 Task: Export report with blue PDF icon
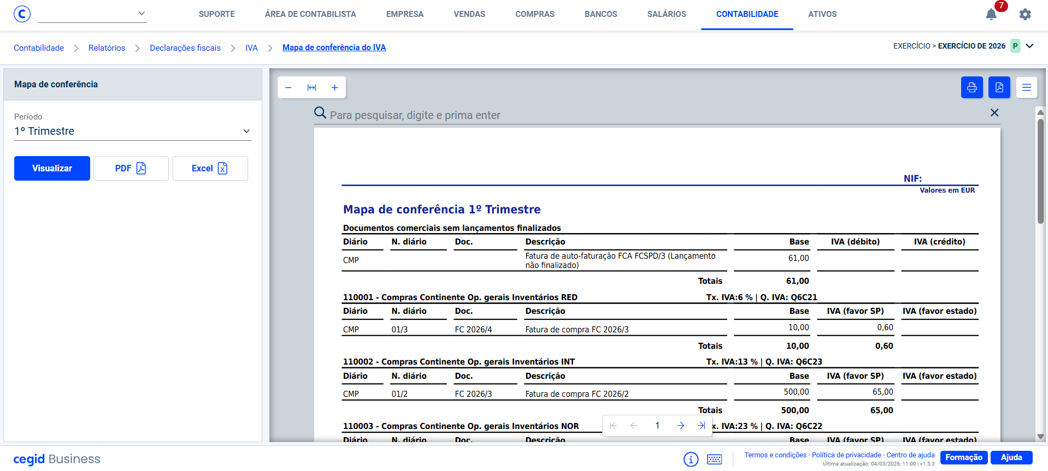click(999, 87)
